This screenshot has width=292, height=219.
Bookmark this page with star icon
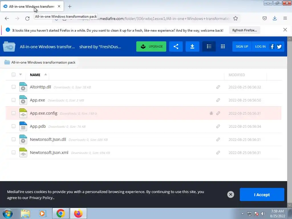(x=235, y=19)
